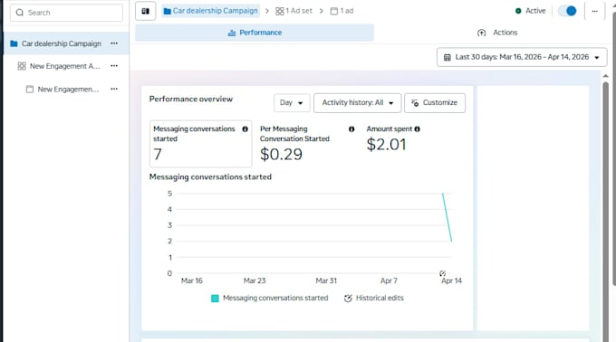The width and height of the screenshot is (616, 342).
Task: Open options for Car dealership Campaign row
Action: click(x=114, y=43)
